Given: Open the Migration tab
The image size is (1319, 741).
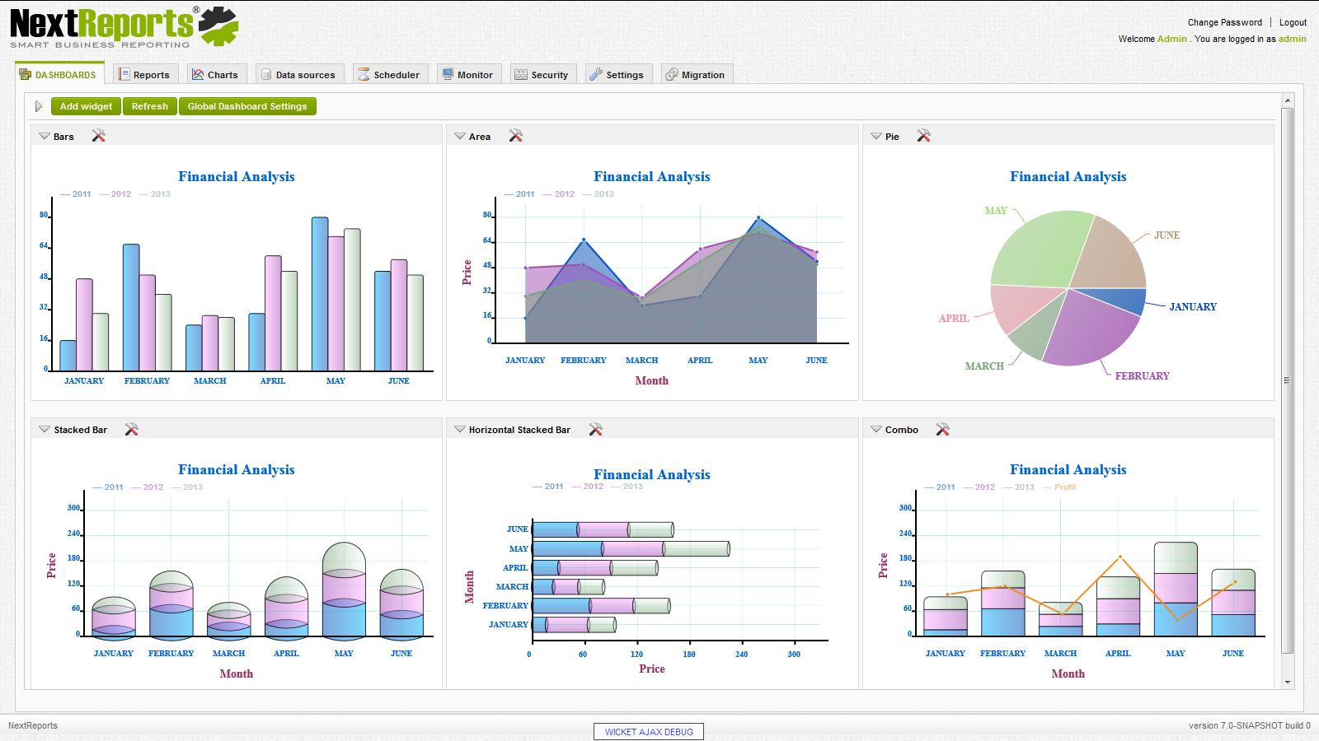Looking at the screenshot, I should (696, 74).
